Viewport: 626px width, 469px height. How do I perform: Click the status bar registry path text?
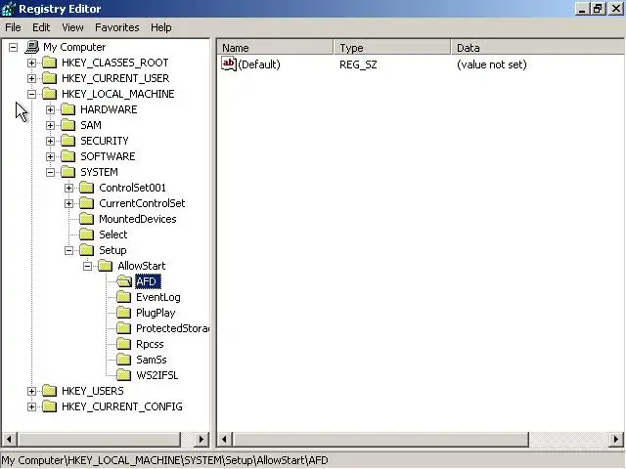[165, 460]
